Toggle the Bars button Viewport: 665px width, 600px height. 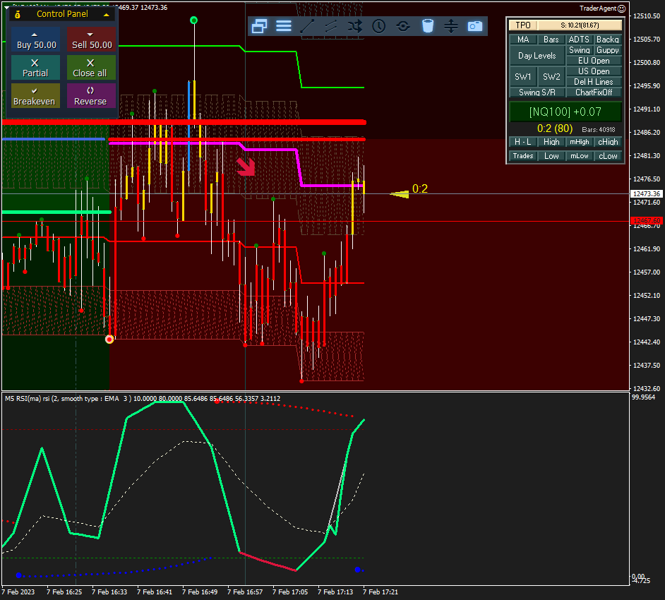[x=551, y=40]
